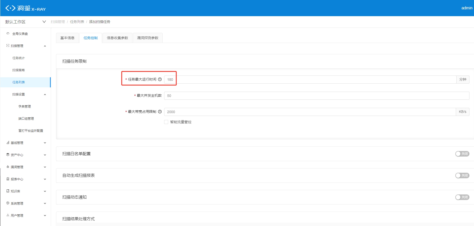Click the 扫描管理 scan icon in sidebar

point(8,46)
